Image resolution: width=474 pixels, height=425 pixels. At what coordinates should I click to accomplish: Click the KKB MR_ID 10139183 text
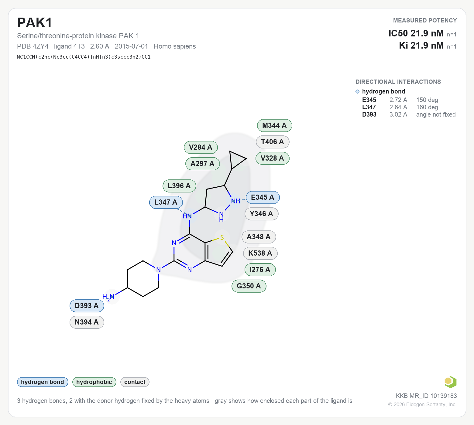tap(426, 396)
